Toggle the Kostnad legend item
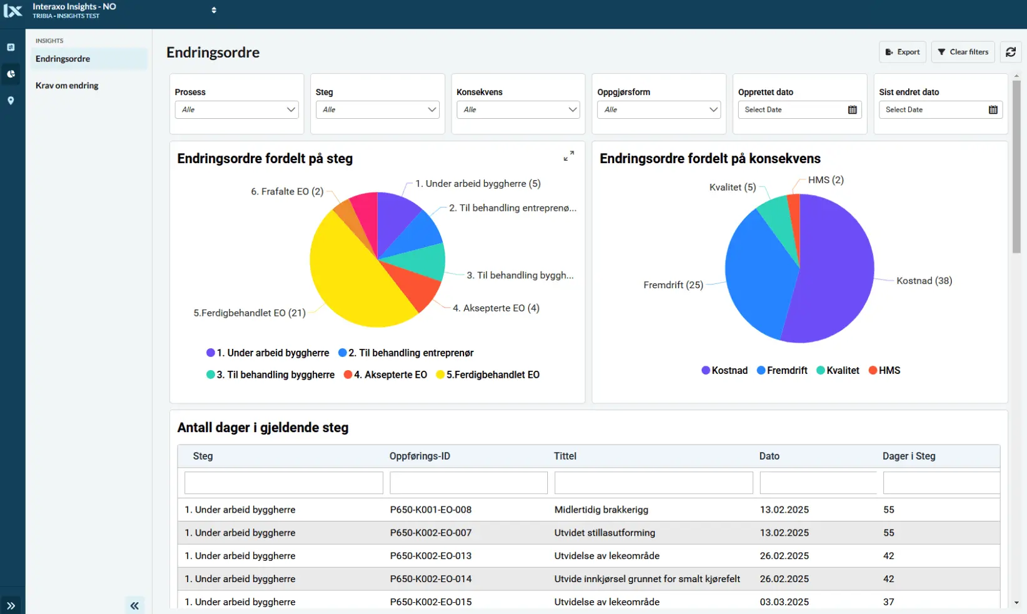This screenshot has height=614, width=1027. pos(724,371)
